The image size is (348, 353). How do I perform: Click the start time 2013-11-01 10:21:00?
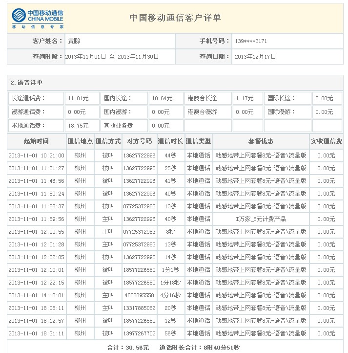36,155
